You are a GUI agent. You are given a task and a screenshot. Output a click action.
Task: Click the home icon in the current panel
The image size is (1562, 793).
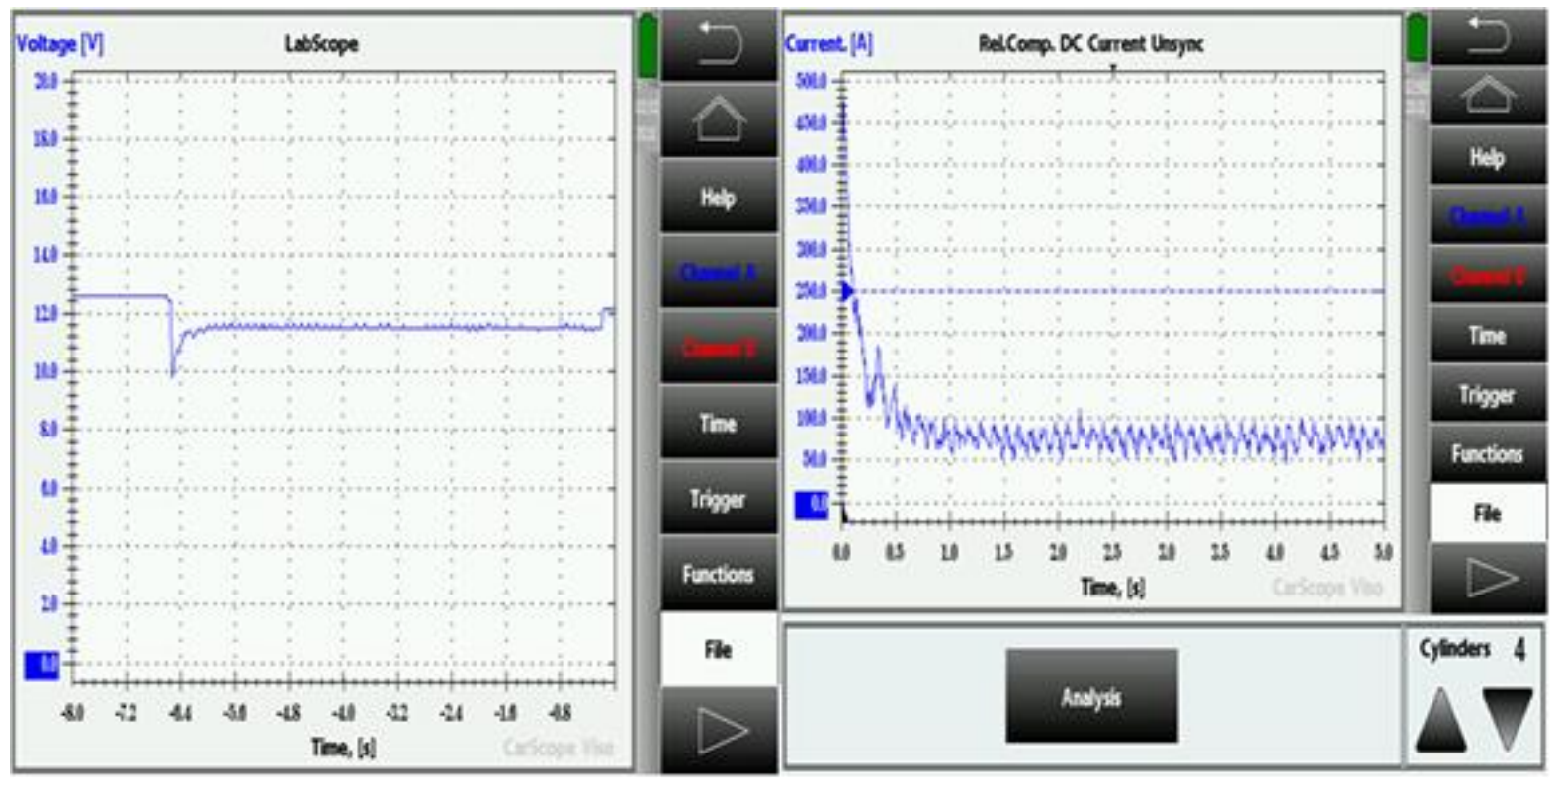pos(1487,97)
